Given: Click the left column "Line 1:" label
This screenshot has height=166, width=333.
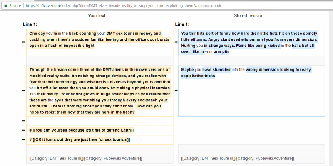Looking at the screenshot, I should click(x=30, y=24).
